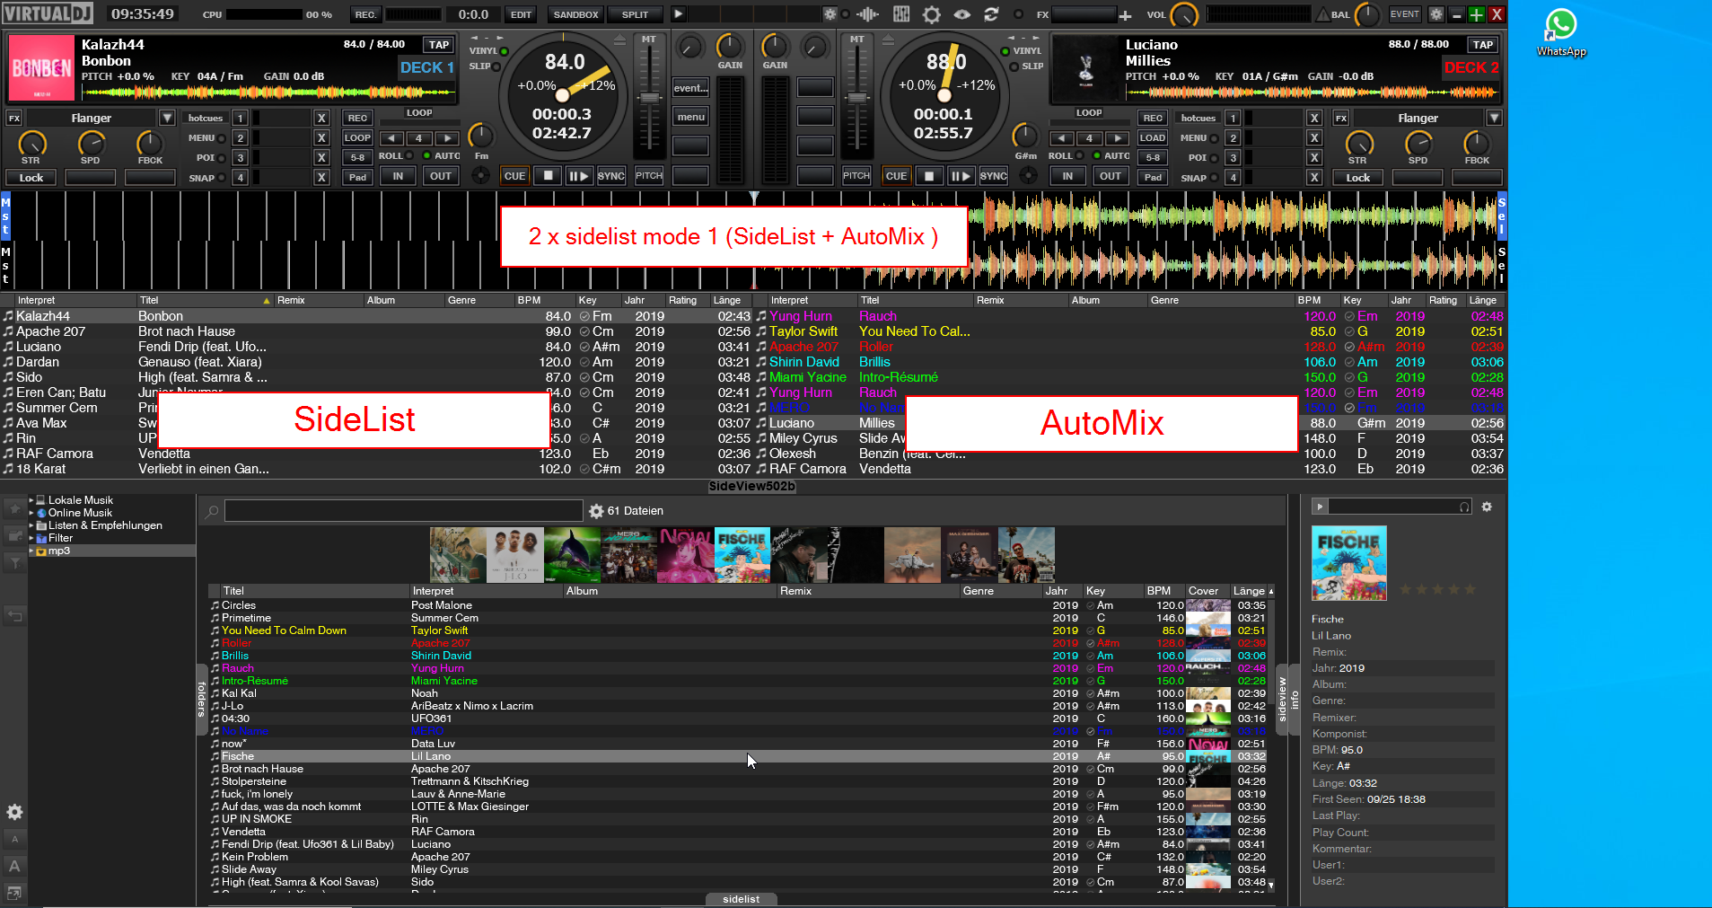Screen dimensions: 1712x908
Task: Eject track from Deck 1
Action: pos(619,40)
